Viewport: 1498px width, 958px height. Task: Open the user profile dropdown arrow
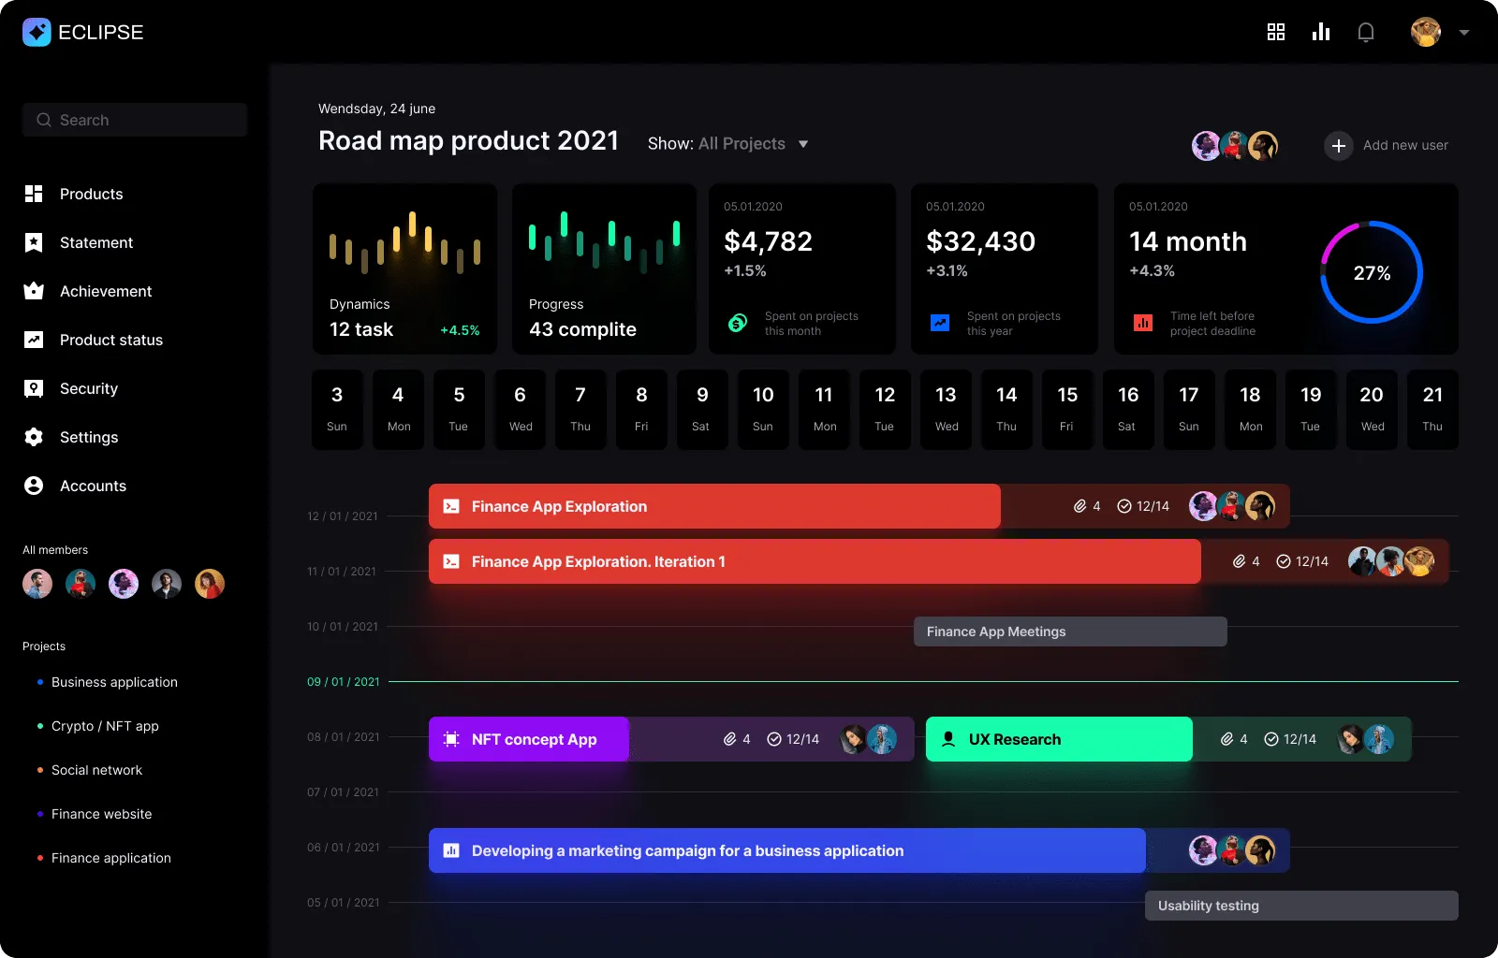[x=1464, y=33]
